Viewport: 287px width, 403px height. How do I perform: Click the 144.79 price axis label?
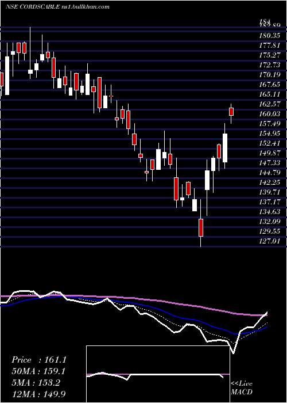point(269,173)
